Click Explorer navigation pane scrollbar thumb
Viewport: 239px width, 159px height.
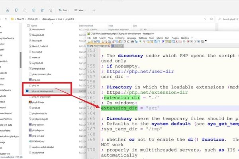(x=21, y=60)
